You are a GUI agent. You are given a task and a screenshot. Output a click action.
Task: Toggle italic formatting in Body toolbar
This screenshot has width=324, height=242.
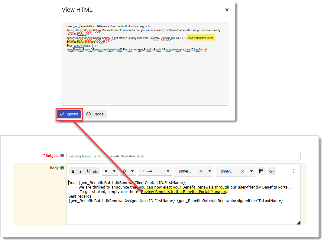tap(81, 171)
